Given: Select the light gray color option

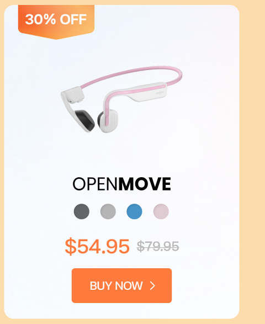Looking at the screenshot, I should (x=108, y=211).
